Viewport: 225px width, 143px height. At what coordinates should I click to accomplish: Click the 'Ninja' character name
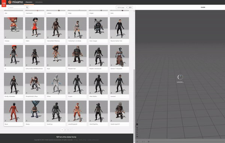coord(70,13)
